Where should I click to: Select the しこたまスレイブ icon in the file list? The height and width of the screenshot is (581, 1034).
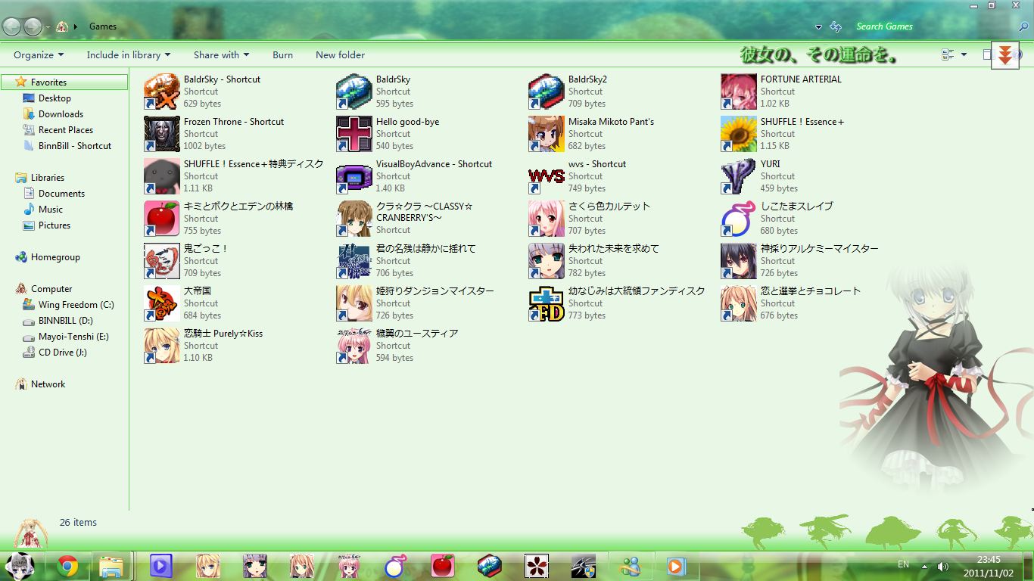pyautogui.click(x=739, y=219)
